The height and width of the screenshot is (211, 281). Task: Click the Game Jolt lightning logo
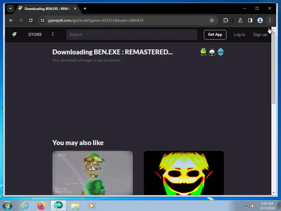point(15,34)
